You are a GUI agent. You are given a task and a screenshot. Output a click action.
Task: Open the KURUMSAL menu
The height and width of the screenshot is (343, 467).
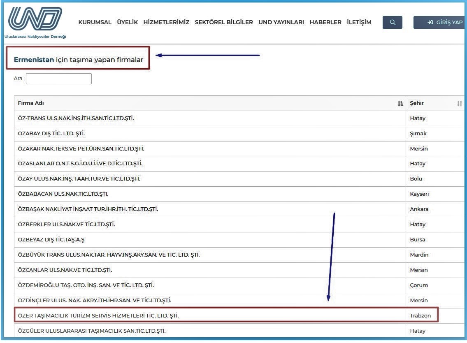pyautogui.click(x=95, y=22)
